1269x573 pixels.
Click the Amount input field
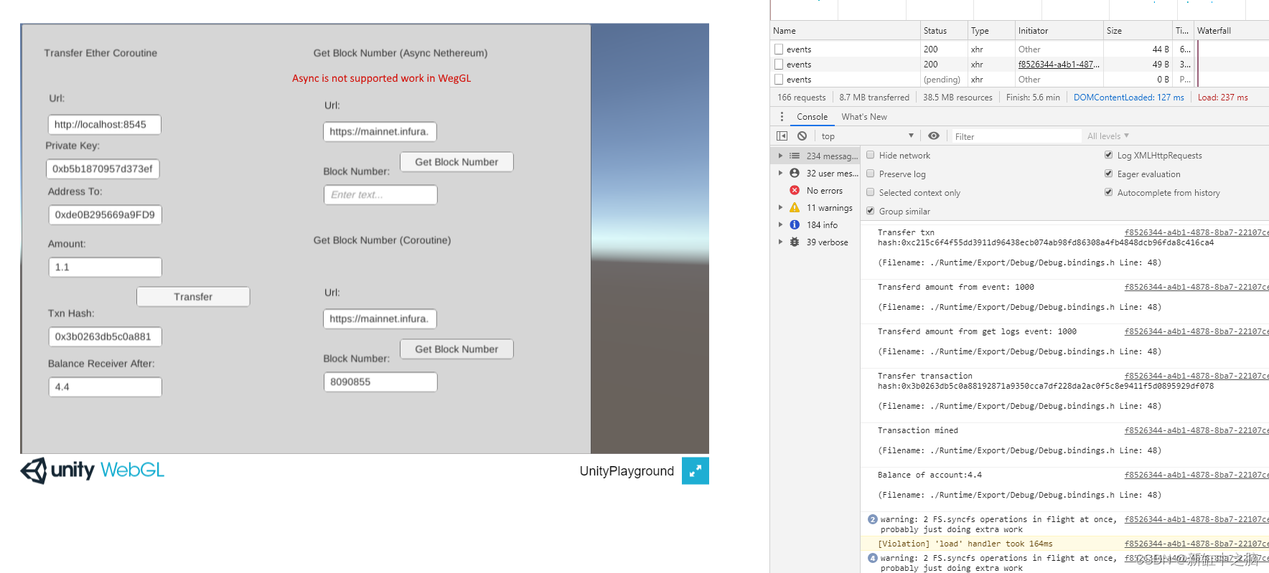(105, 267)
